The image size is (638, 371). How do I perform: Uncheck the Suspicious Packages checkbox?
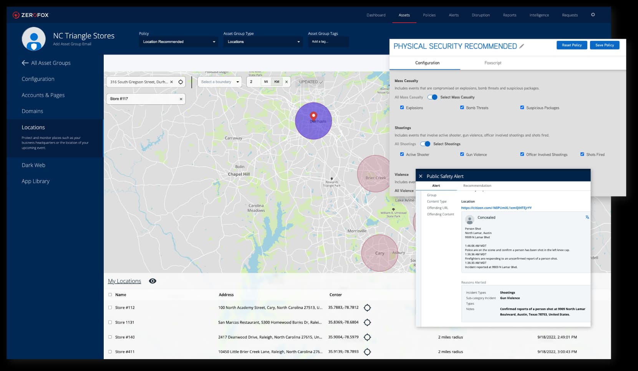tap(522, 108)
